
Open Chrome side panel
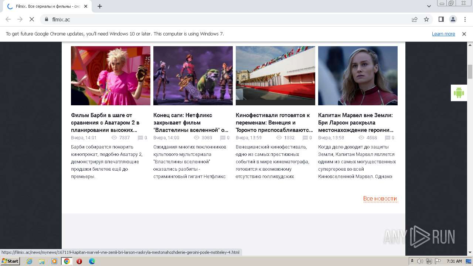(441, 19)
